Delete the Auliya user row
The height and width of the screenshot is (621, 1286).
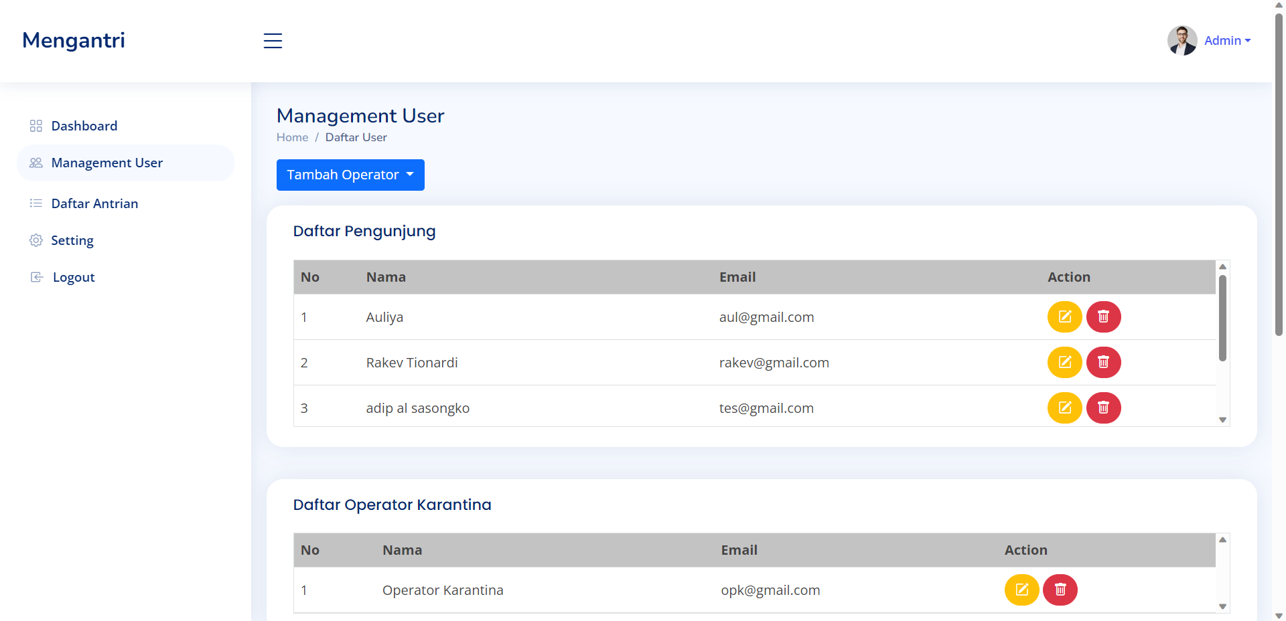[1104, 317]
